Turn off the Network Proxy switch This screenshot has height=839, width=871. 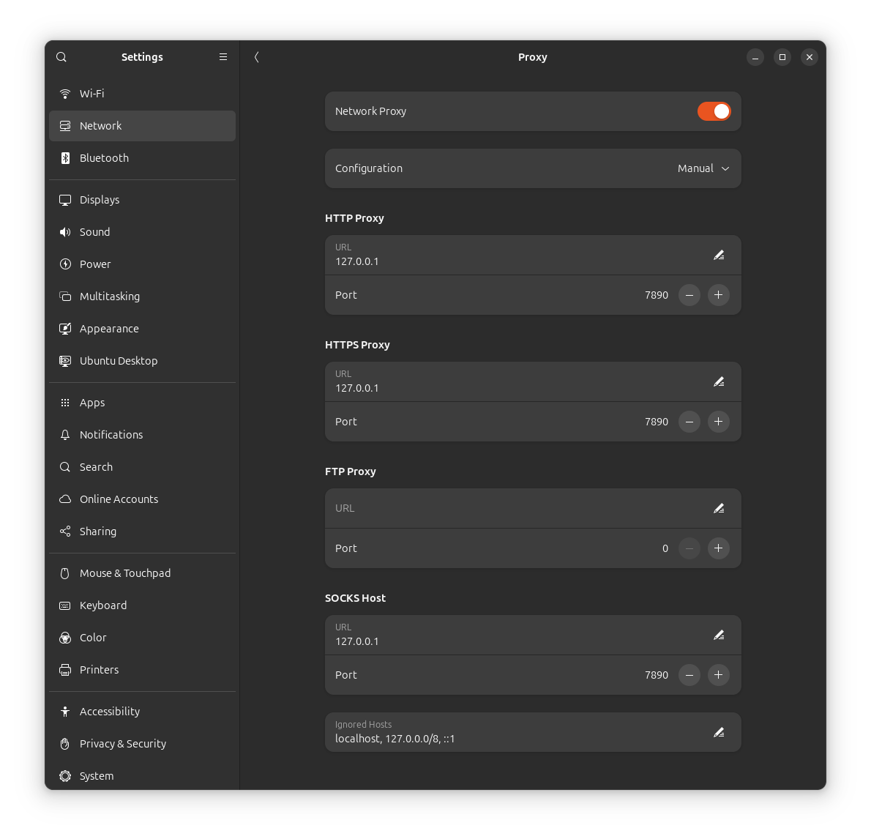714,111
